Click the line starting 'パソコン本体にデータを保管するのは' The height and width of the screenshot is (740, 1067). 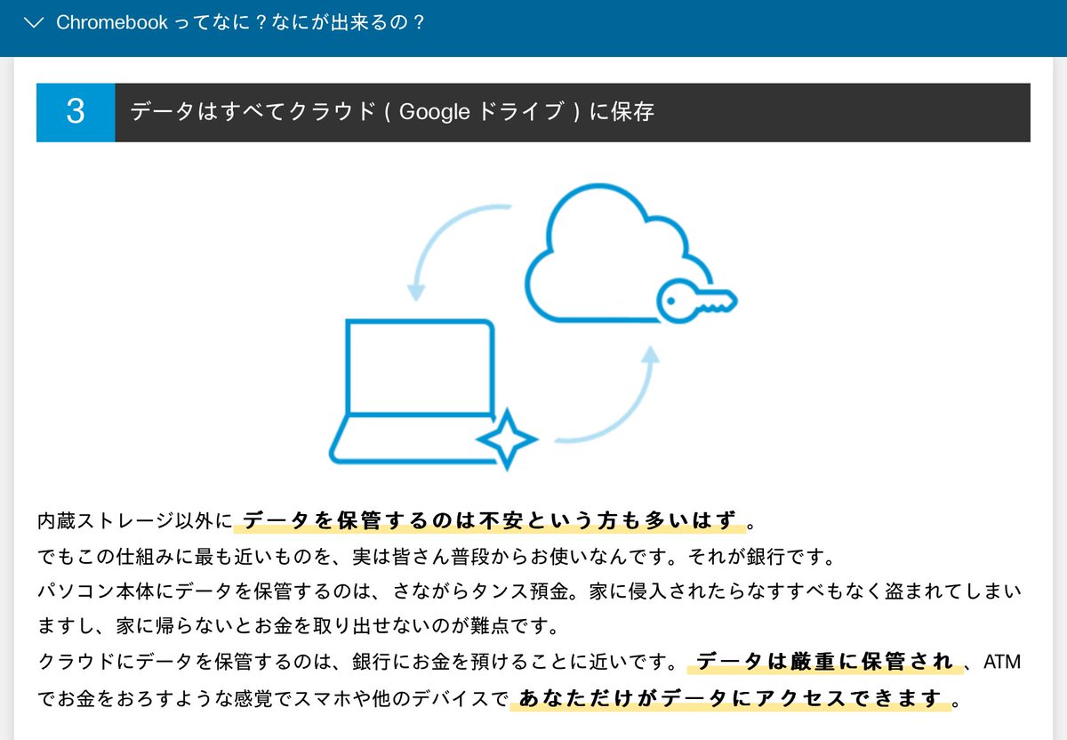coord(530,592)
